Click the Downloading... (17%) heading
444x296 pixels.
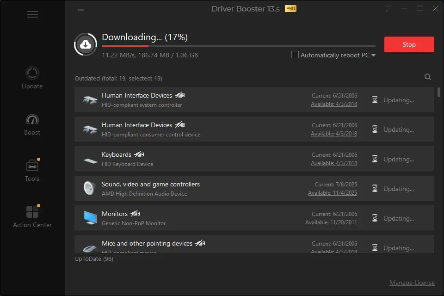tap(145, 37)
